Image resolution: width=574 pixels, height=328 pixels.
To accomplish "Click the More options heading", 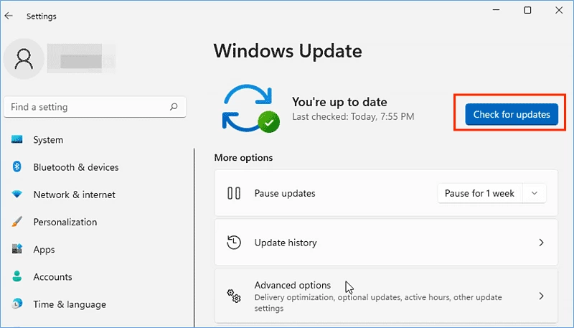I will click(x=243, y=158).
